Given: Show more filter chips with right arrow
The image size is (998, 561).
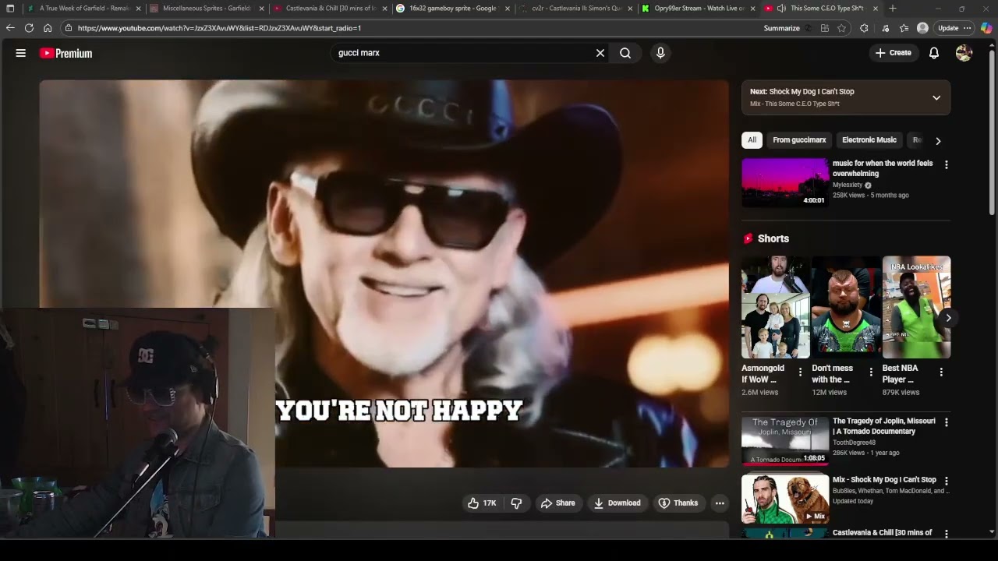Looking at the screenshot, I should (938, 141).
